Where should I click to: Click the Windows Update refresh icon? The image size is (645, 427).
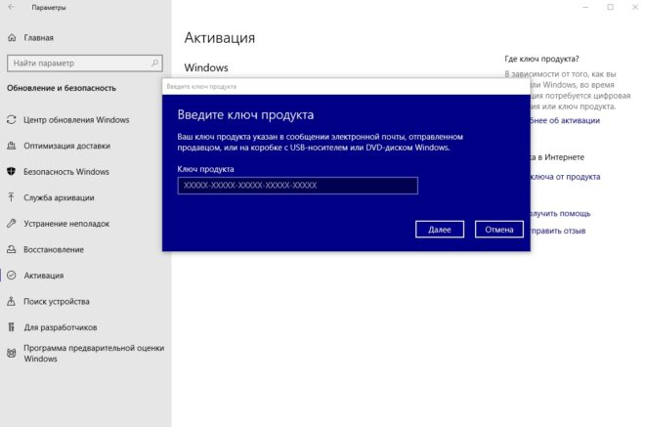click(x=12, y=120)
